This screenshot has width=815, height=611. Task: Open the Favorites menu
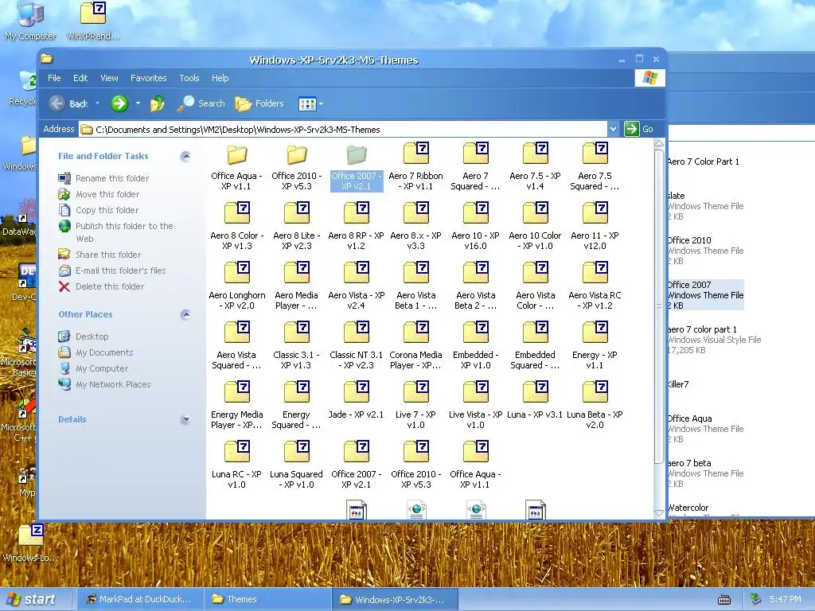tap(149, 78)
